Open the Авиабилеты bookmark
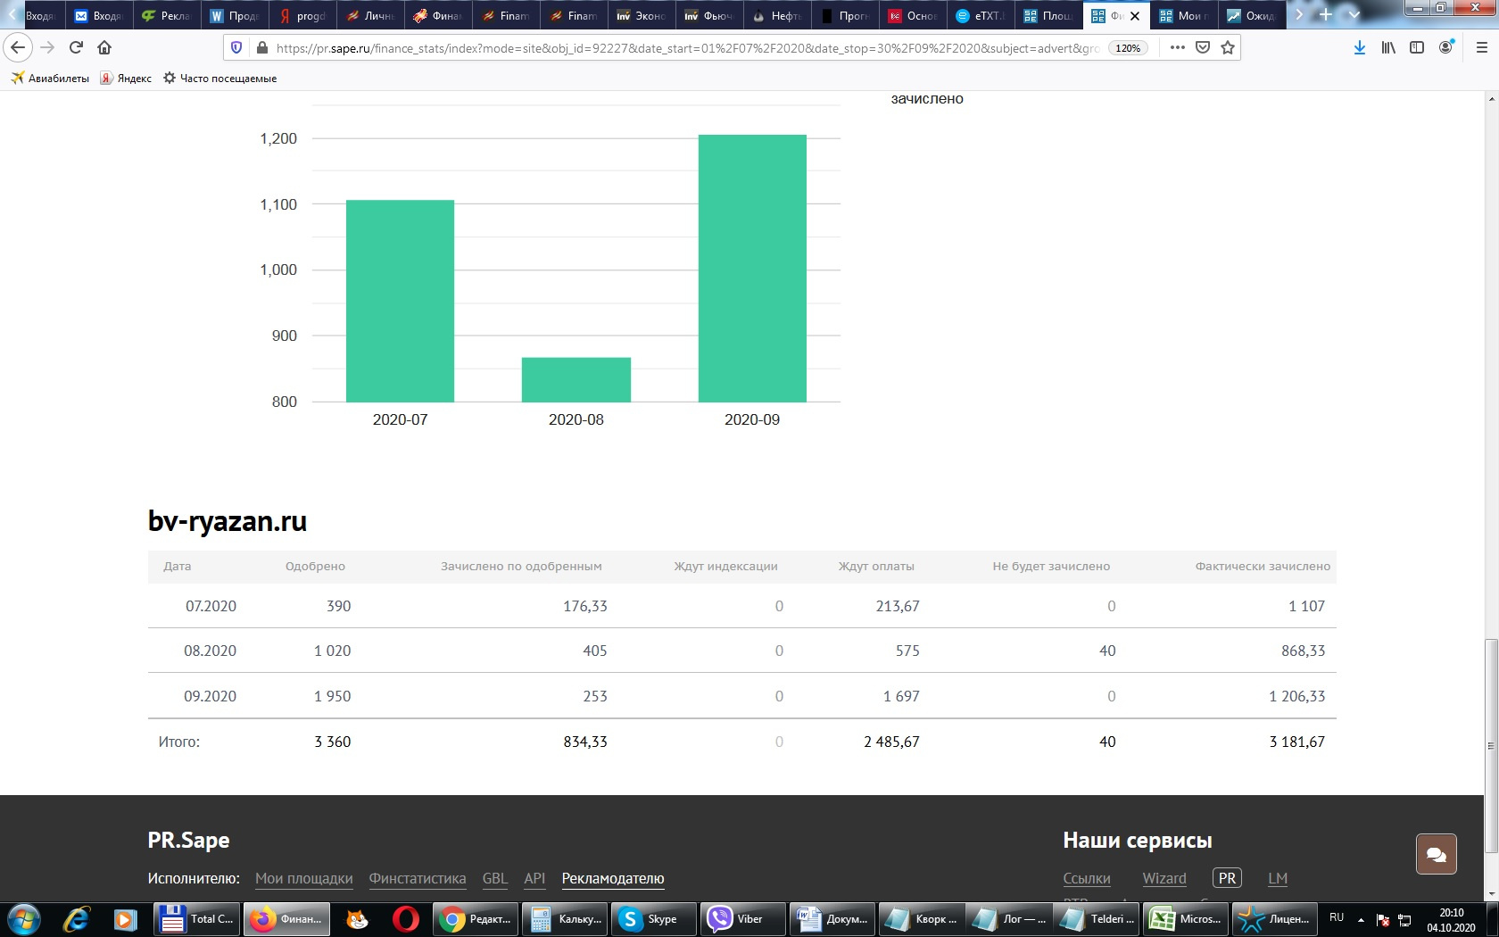The image size is (1499, 937). point(50,79)
